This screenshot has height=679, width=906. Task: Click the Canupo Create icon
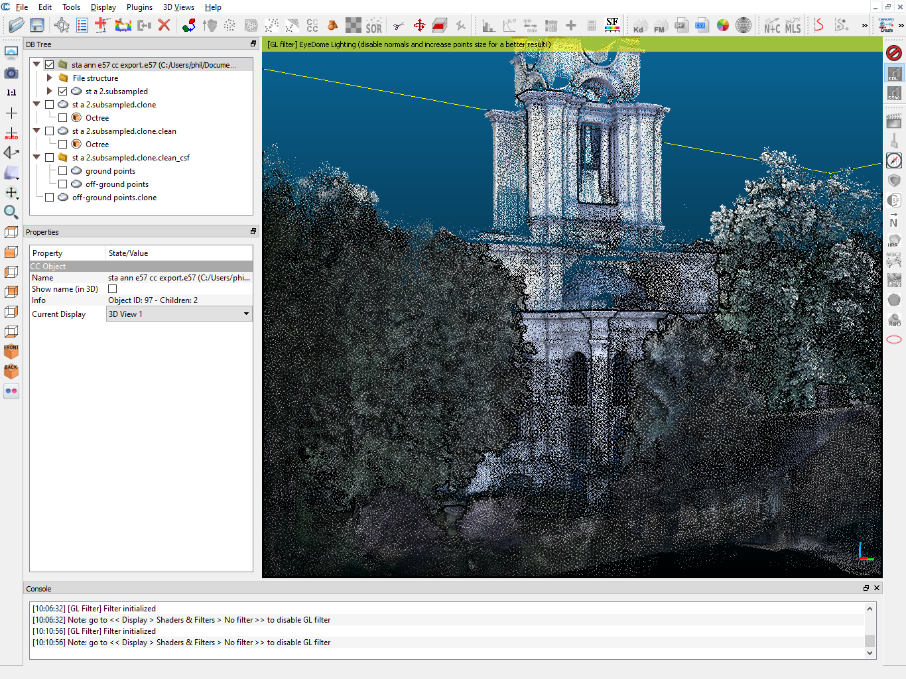pyautogui.click(x=886, y=25)
